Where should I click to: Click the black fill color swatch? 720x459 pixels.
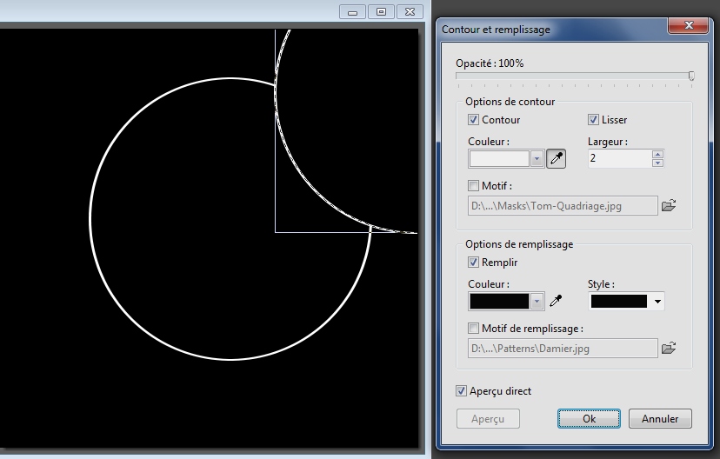point(499,301)
